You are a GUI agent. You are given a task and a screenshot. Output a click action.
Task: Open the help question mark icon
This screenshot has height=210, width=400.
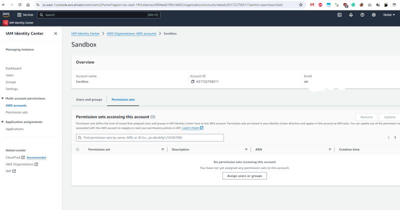(x=362, y=15)
